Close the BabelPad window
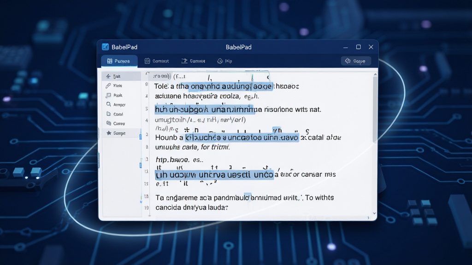This screenshot has height=265, width=472. pos(371,47)
